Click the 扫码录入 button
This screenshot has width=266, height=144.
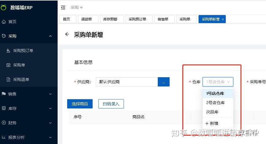click(111, 104)
